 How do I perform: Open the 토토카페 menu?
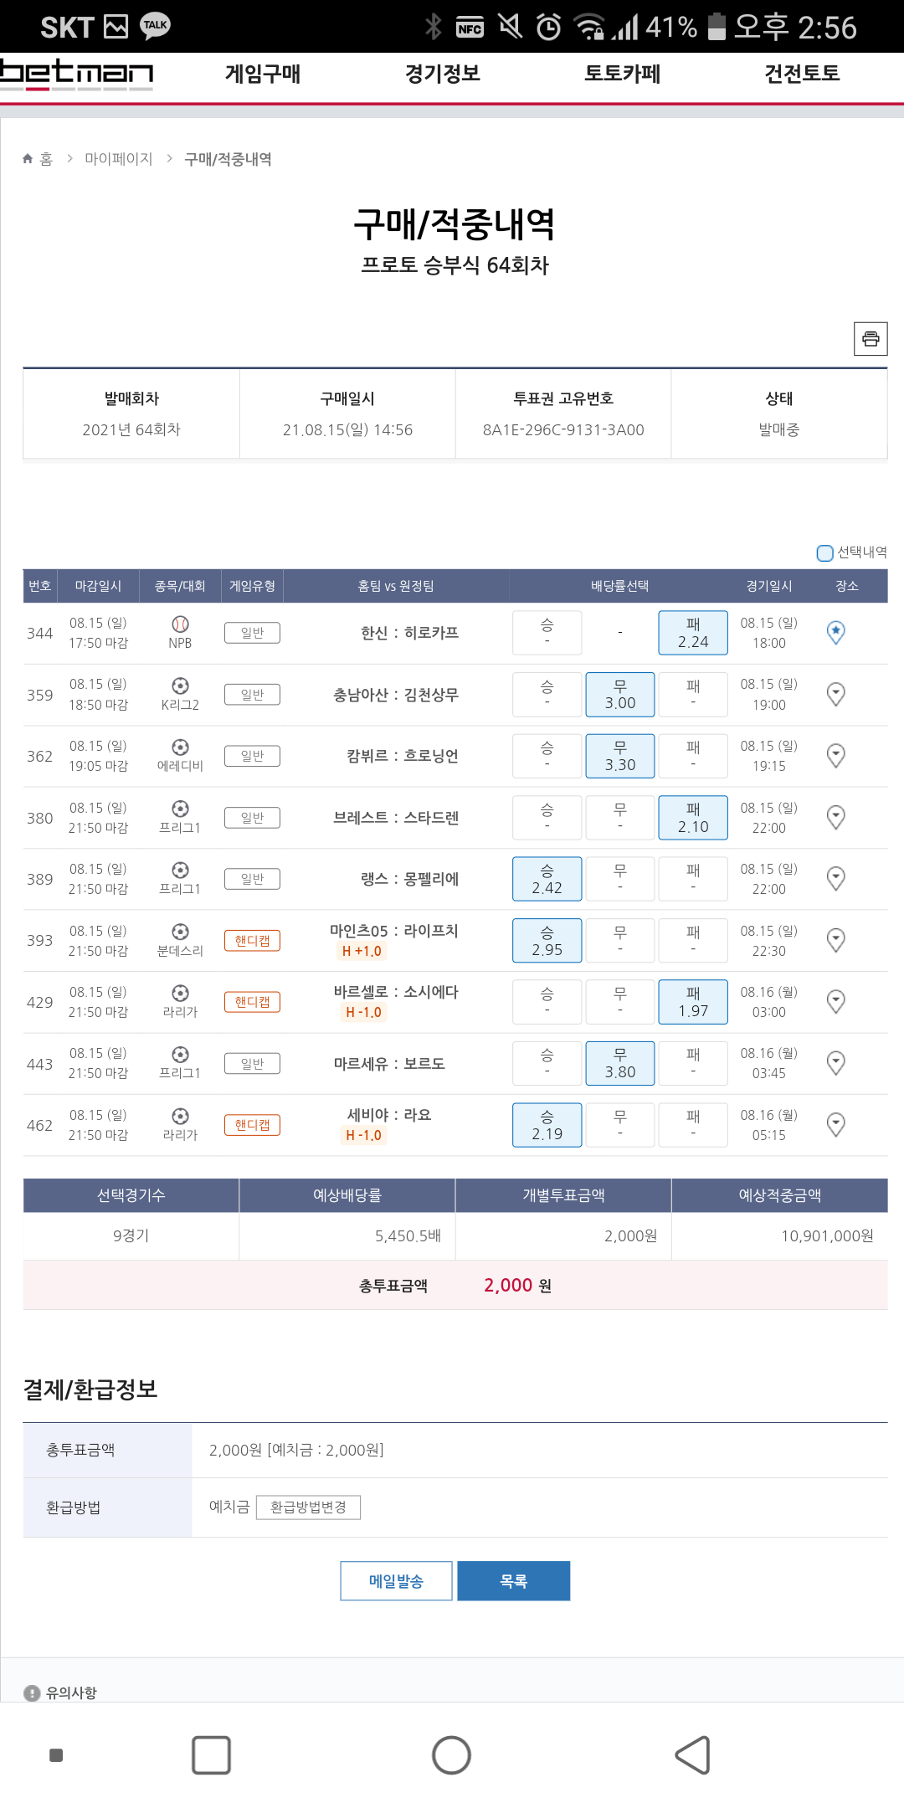(622, 74)
